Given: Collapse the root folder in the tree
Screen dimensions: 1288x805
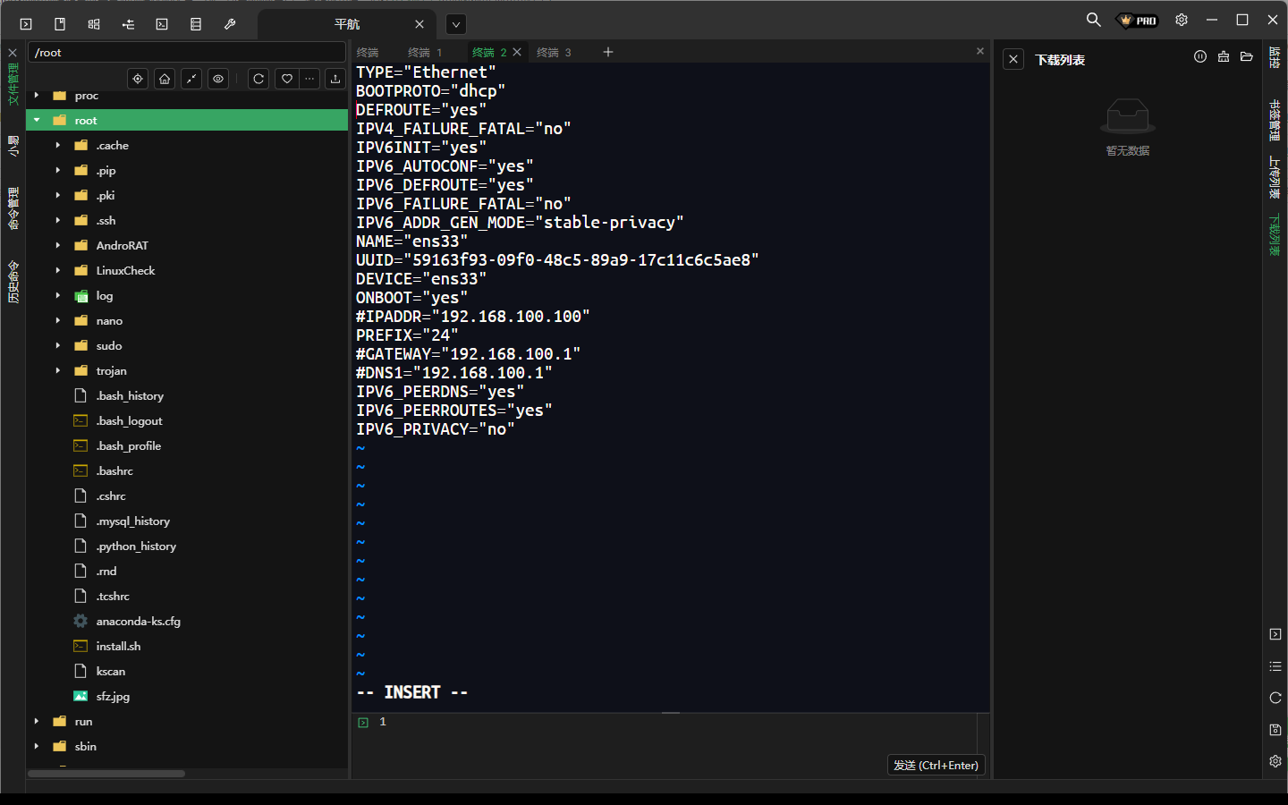Looking at the screenshot, I should [37, 120].
